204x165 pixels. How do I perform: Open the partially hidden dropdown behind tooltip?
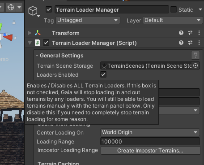tap(179, 110)
